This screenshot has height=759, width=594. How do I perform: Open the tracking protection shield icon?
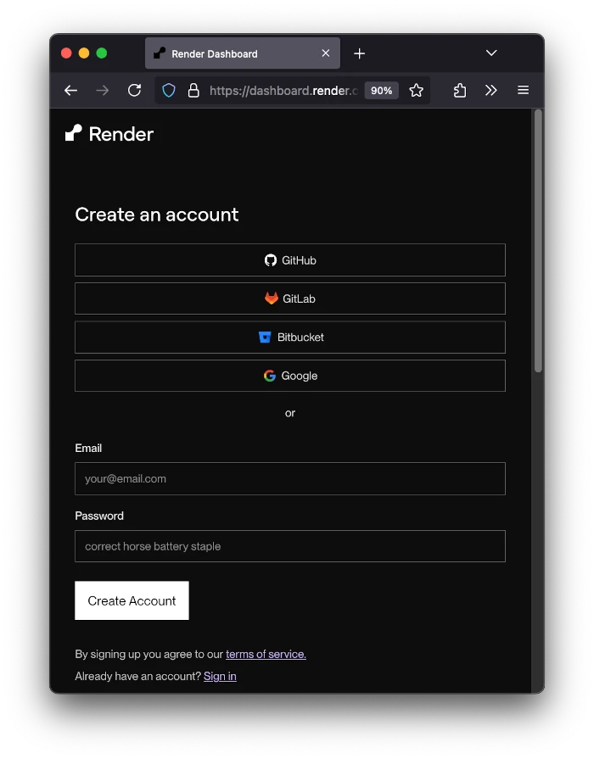coord(169,91)
